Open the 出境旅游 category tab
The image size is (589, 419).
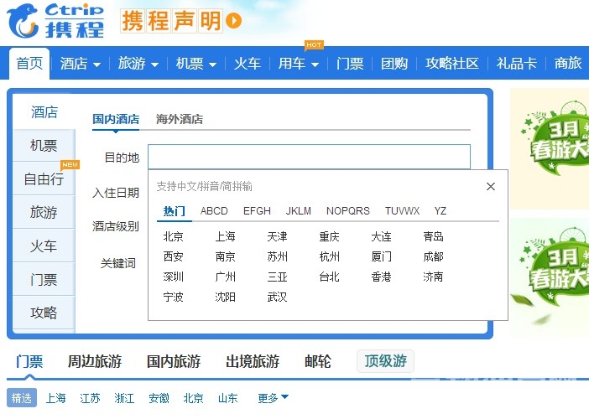(253, 361)
